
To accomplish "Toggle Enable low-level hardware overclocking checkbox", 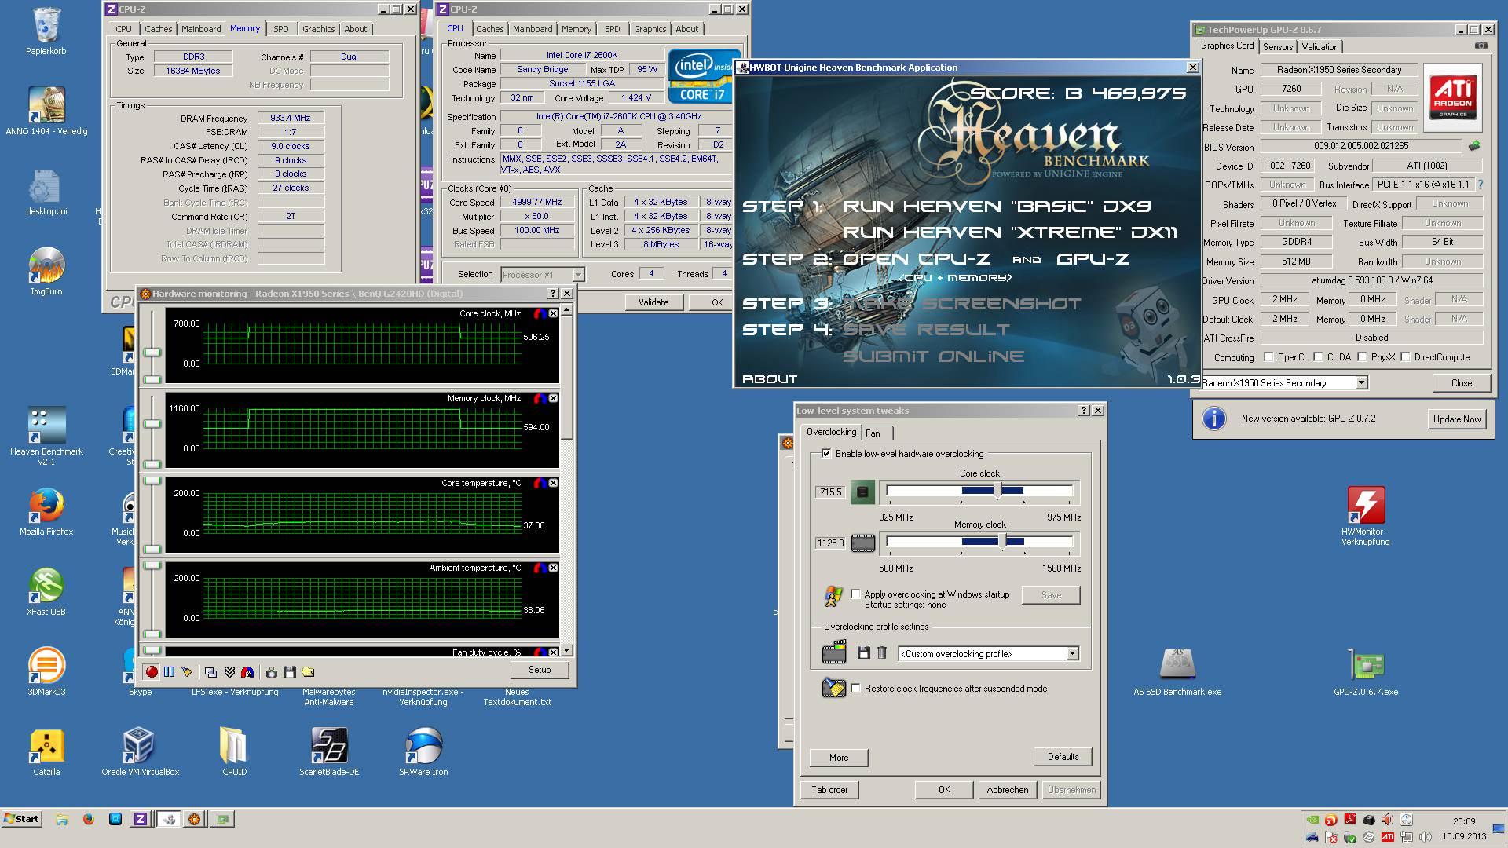I will (x=826, y=454).
